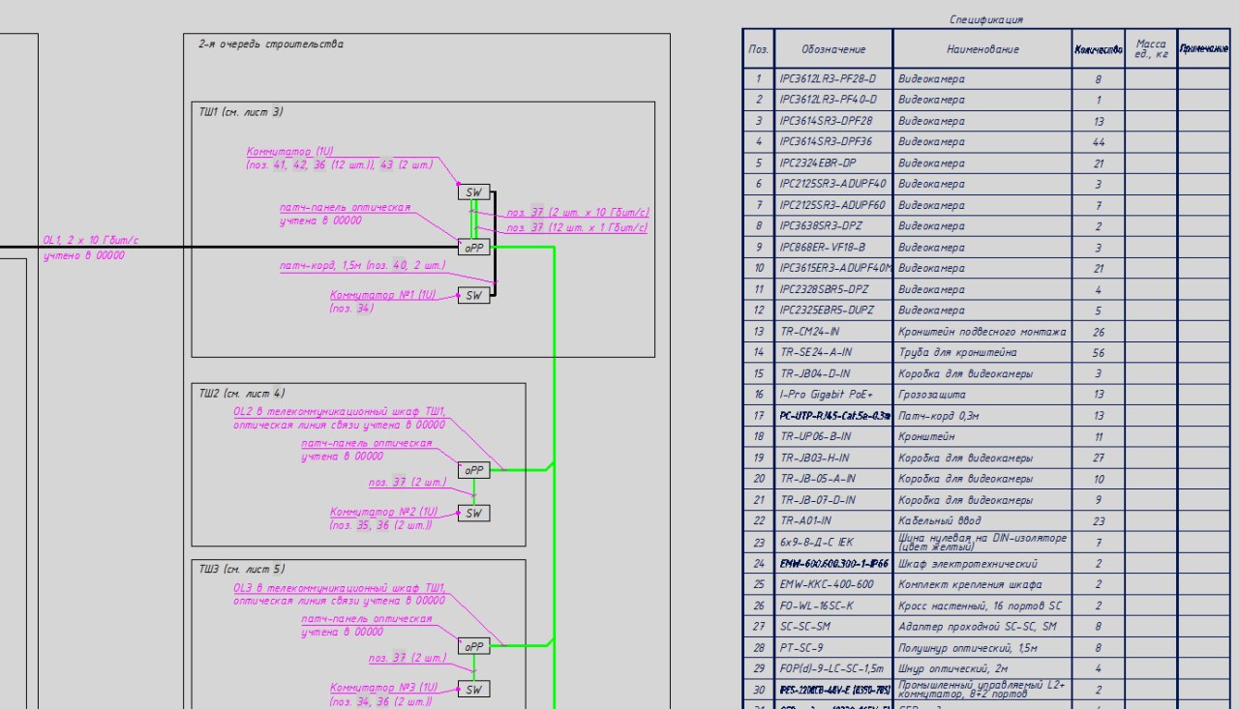The width and height of the screenshot is (1239, 709).
Task: Click 'OL3 в телекоммуникационный шкаф ТШ1' annotation
Action: [x=338, y=587]
